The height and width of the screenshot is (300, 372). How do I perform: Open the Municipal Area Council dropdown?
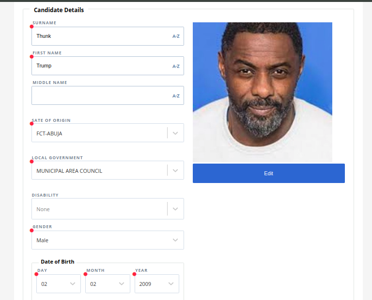tap(99, 170)
